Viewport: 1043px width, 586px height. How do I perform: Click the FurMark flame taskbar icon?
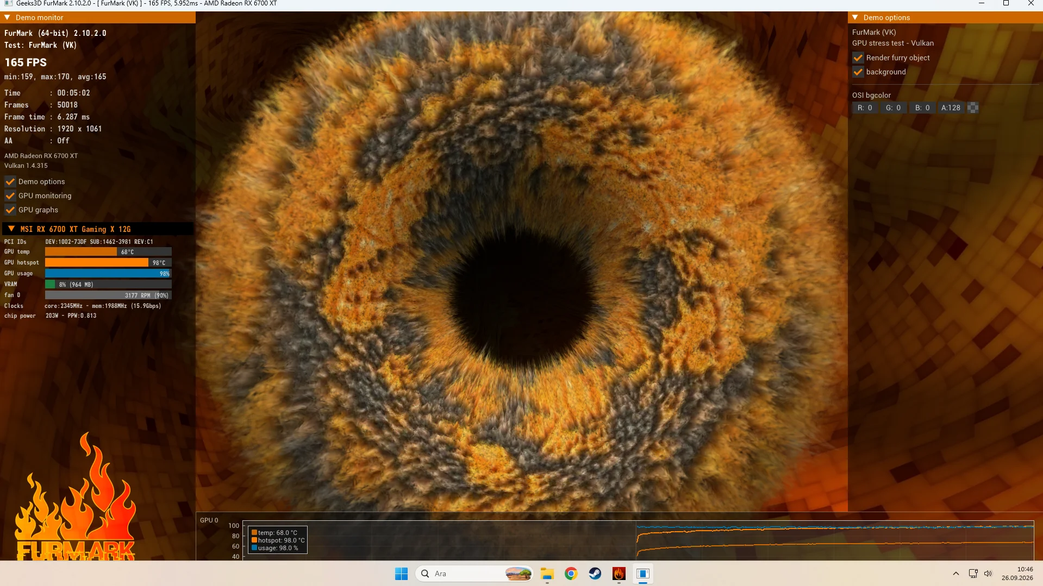click(x=619, y=574)
